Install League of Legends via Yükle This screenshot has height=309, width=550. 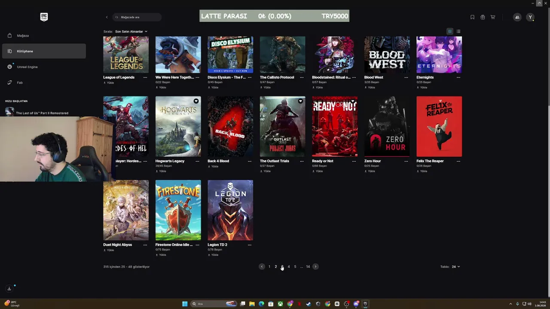point(109,83)
